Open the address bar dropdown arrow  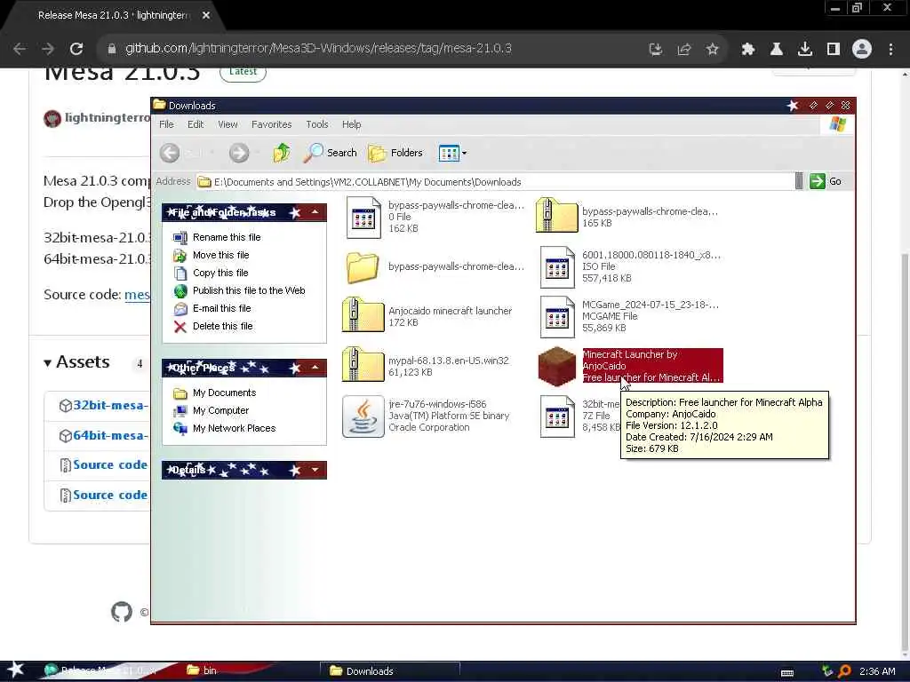[799, 181]
